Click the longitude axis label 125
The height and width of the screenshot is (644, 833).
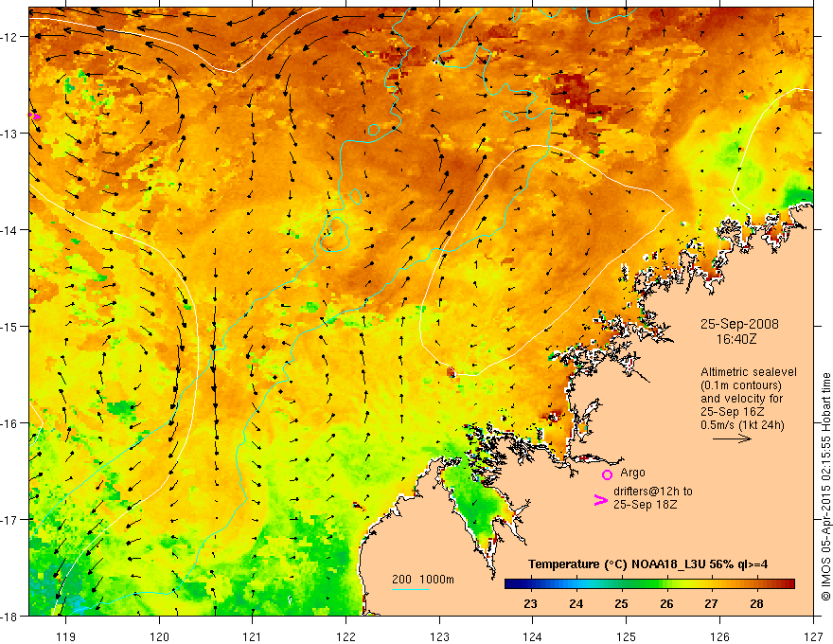[x=627, y=636]
